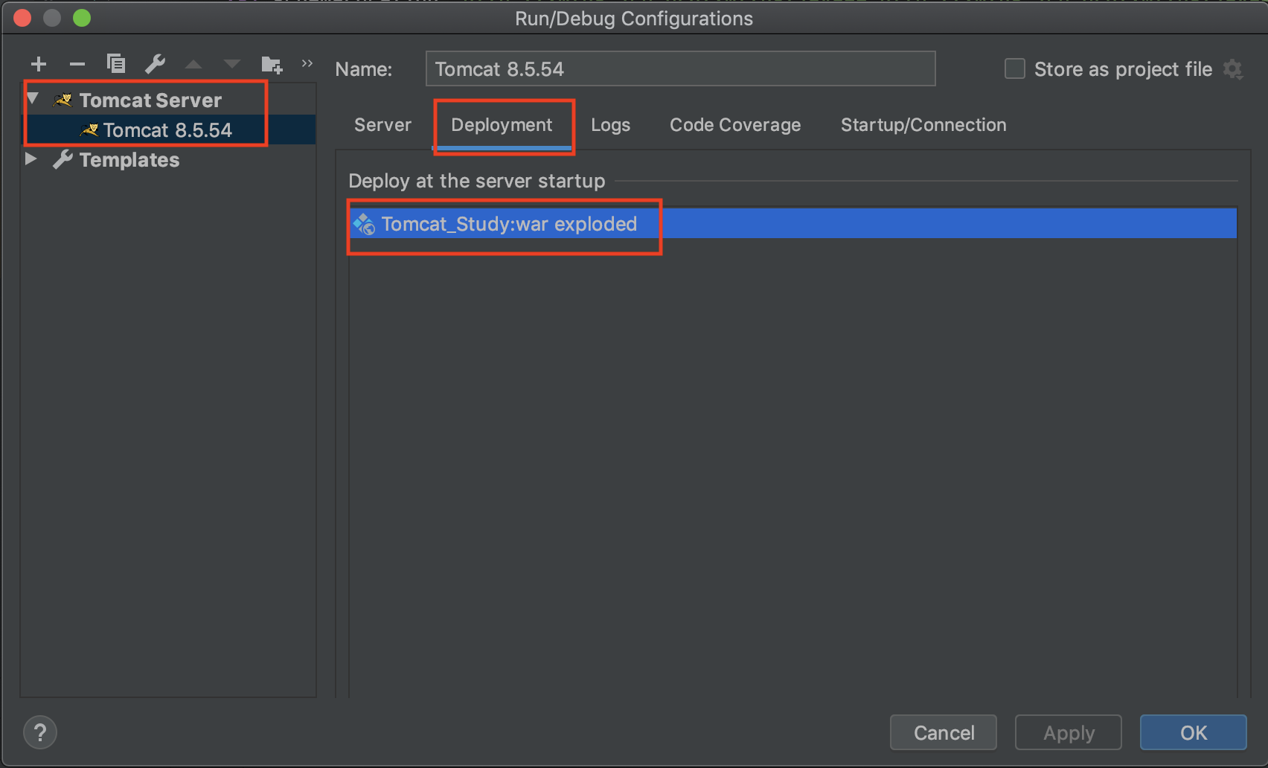Open the Deployment tab
Viewport: 1268px width, 768px height.
tap(502, 125)
